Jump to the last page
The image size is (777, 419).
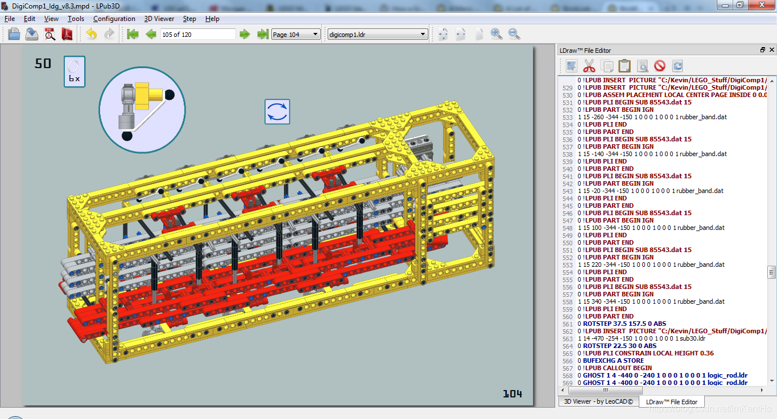click(x=262, y=34)
